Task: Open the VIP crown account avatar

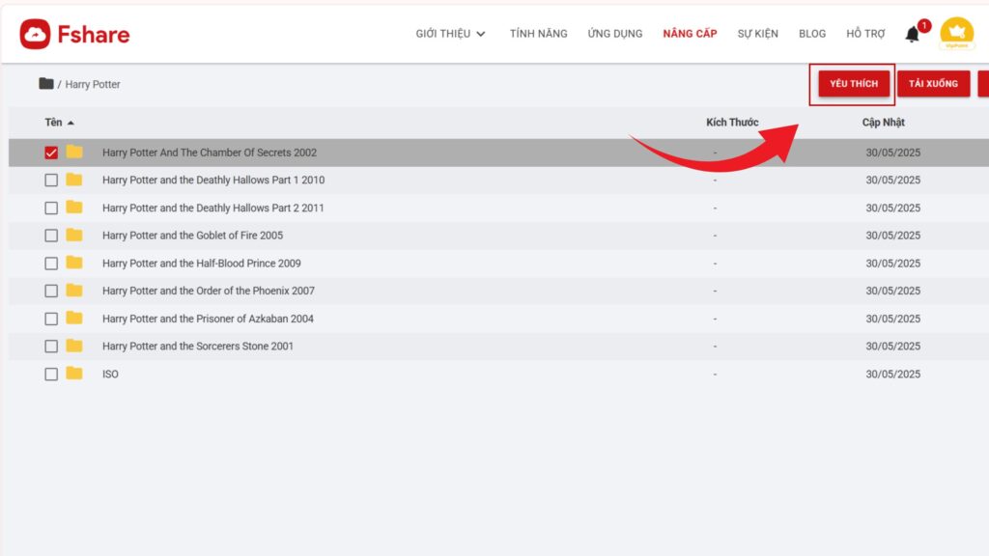Action: pyautogui.click(x=956, y=34)
